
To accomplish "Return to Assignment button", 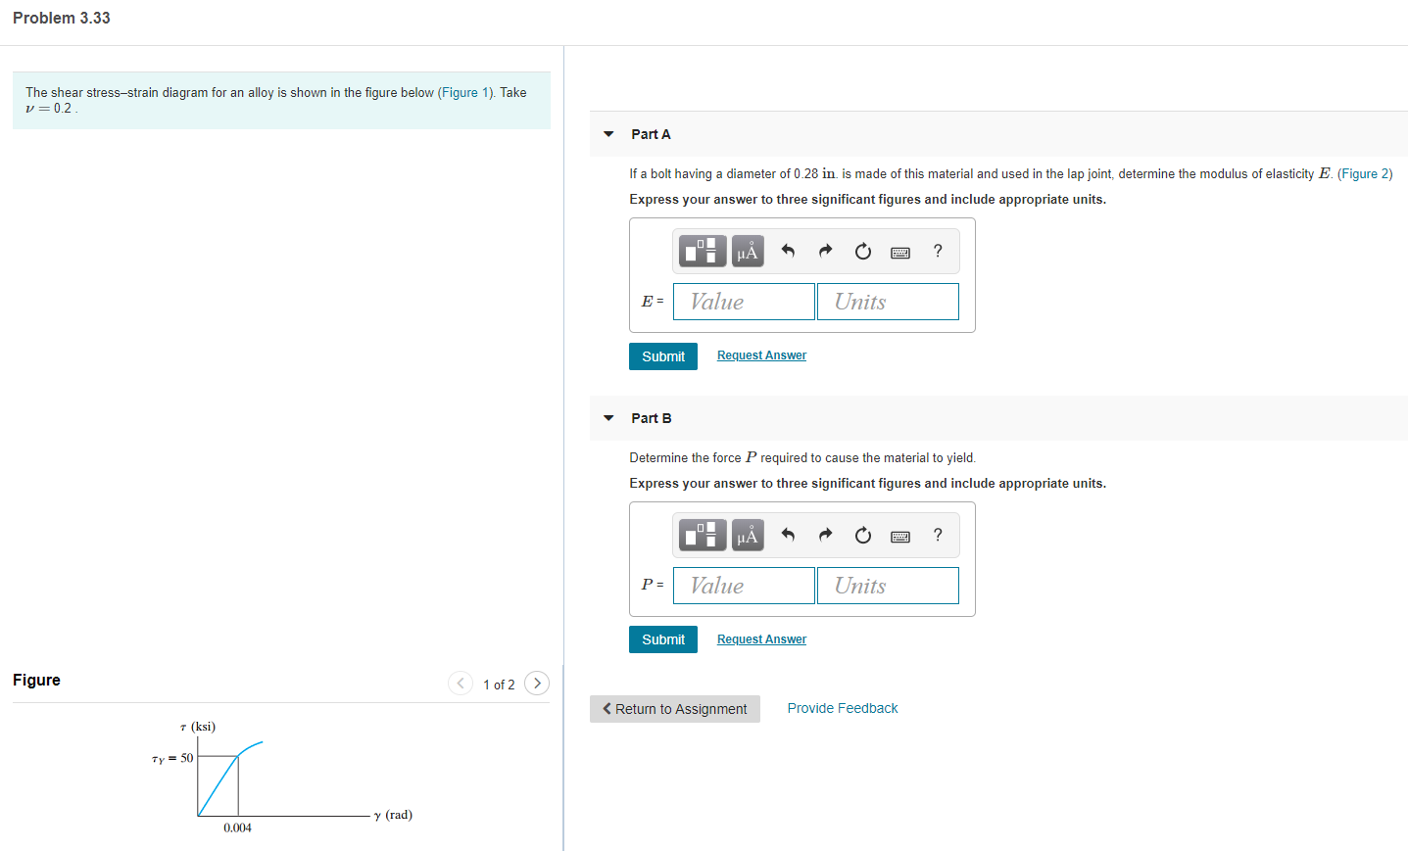I will [675, 709].
